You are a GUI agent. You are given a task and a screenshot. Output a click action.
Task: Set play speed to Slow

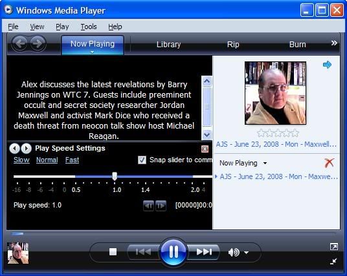[x=21, y=160]
